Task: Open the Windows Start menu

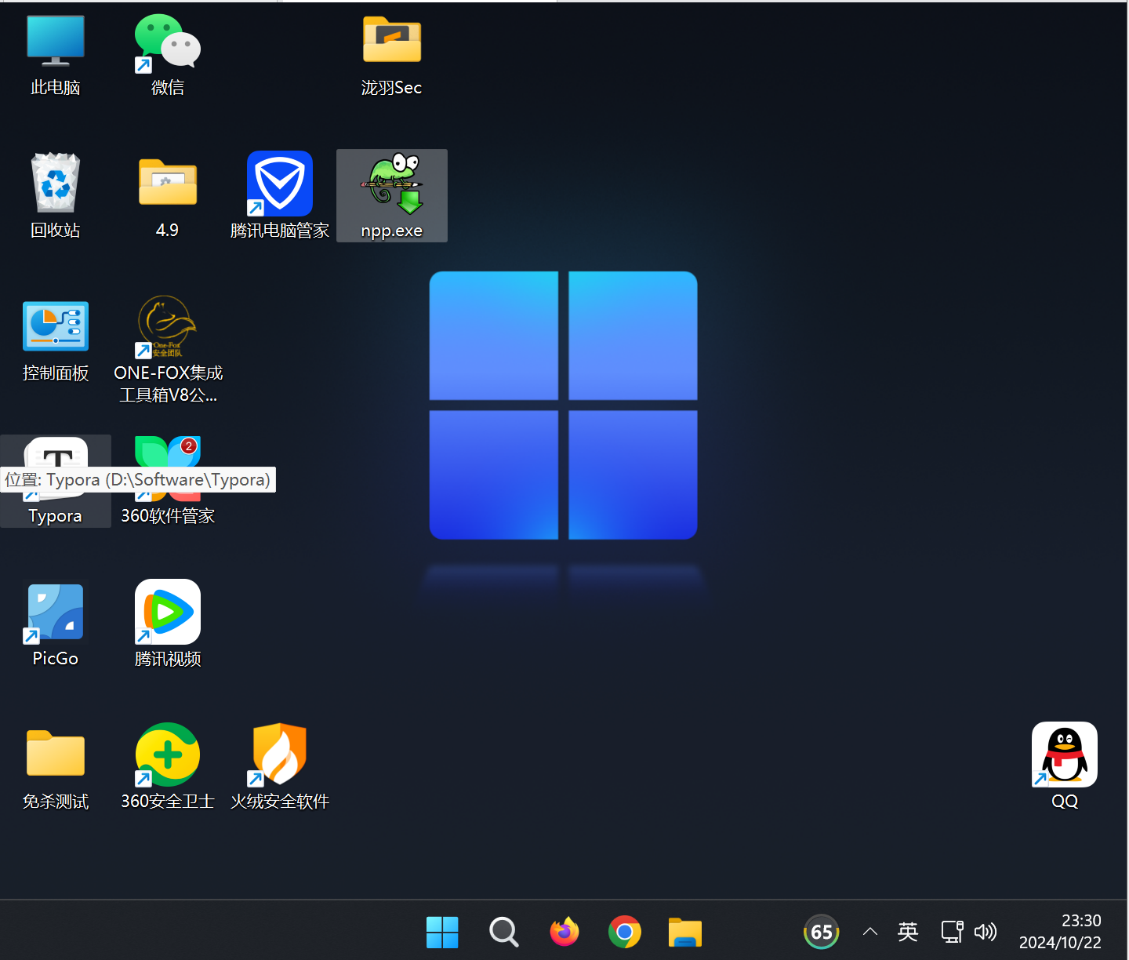Action: (x=442, y=932)
